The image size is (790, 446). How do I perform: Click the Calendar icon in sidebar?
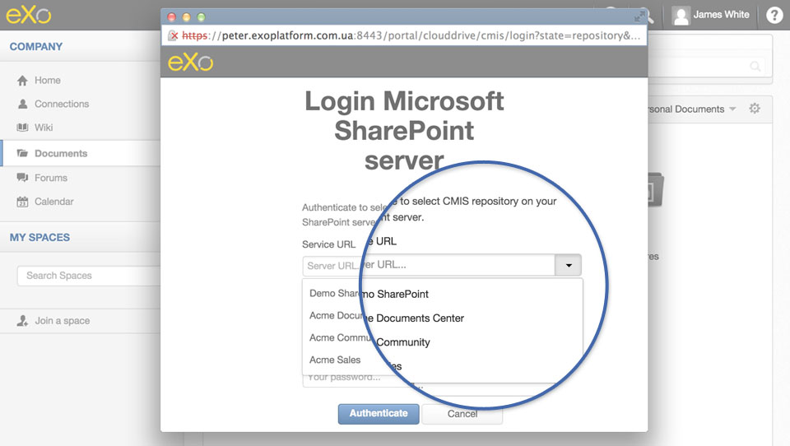(x=22, y=202)
